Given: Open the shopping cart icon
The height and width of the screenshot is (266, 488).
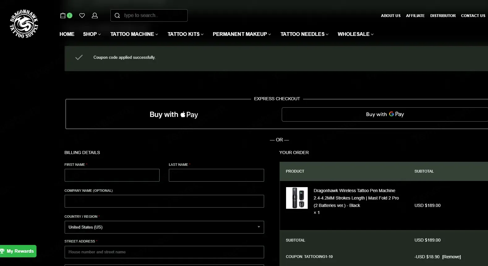Looking at the screenshot, I should click(63, 15).
